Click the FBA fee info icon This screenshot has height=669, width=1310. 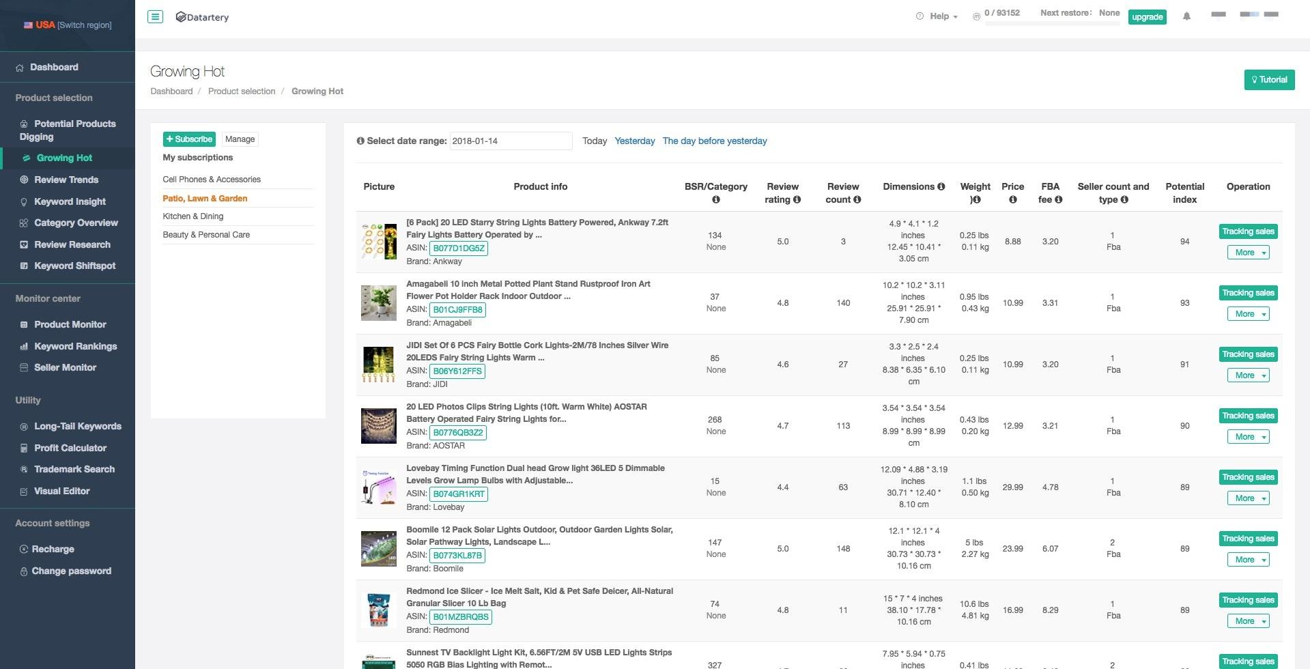click(x=1059, y=199)
